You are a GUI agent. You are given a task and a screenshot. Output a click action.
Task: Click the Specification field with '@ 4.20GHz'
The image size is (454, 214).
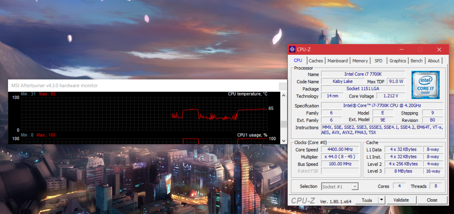382,106
